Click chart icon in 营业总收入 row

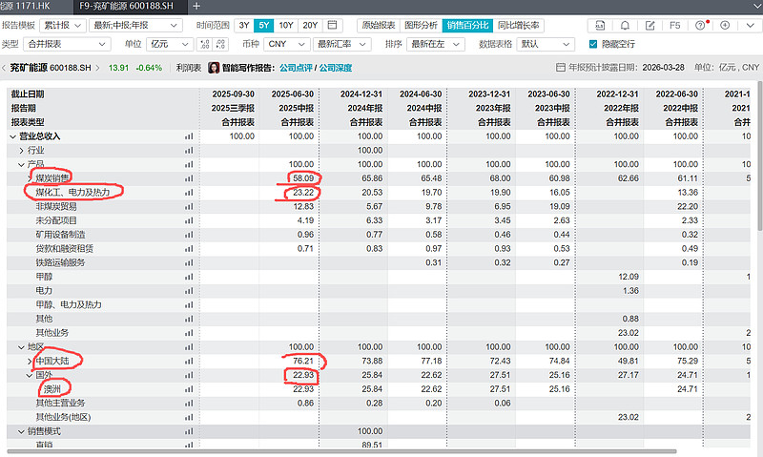188,136
